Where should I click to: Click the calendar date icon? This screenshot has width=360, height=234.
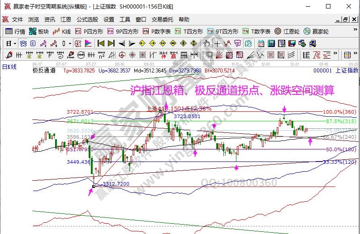click(261, 43)
